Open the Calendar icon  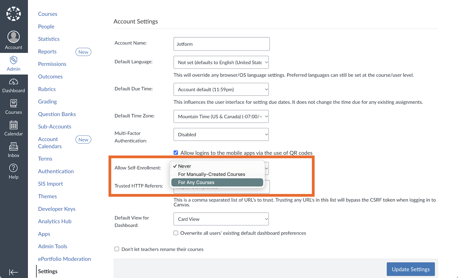coord(14,125)
